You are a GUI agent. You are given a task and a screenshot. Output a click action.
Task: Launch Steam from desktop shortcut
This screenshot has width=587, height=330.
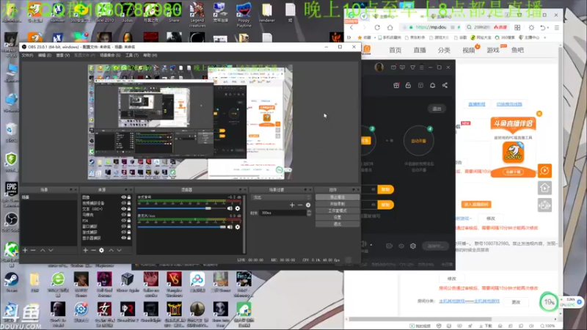pos(11,282)
